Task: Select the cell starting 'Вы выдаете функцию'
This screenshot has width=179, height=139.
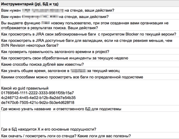Action: [89, 25]
